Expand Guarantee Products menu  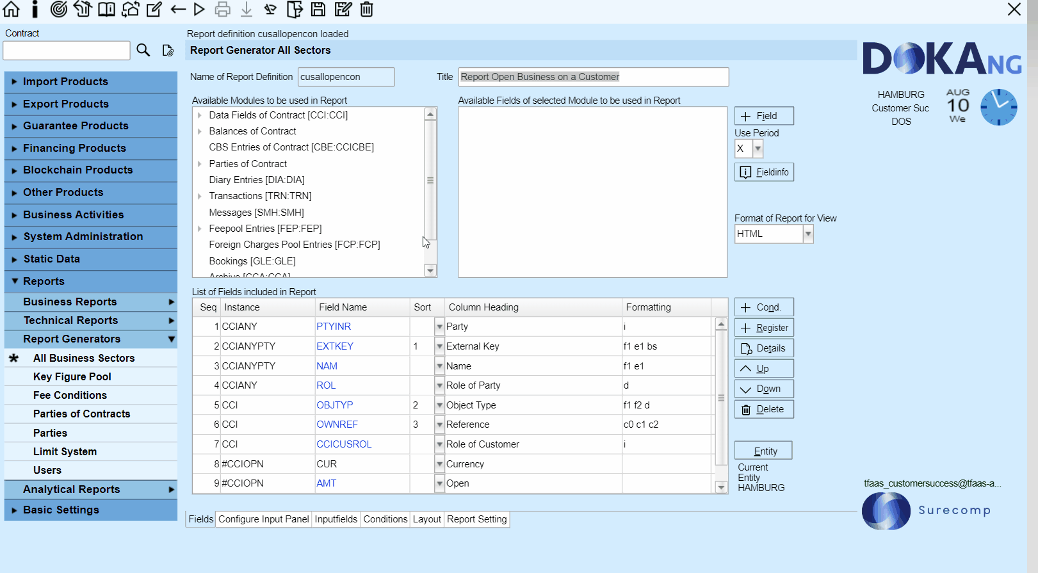point(91,126)
